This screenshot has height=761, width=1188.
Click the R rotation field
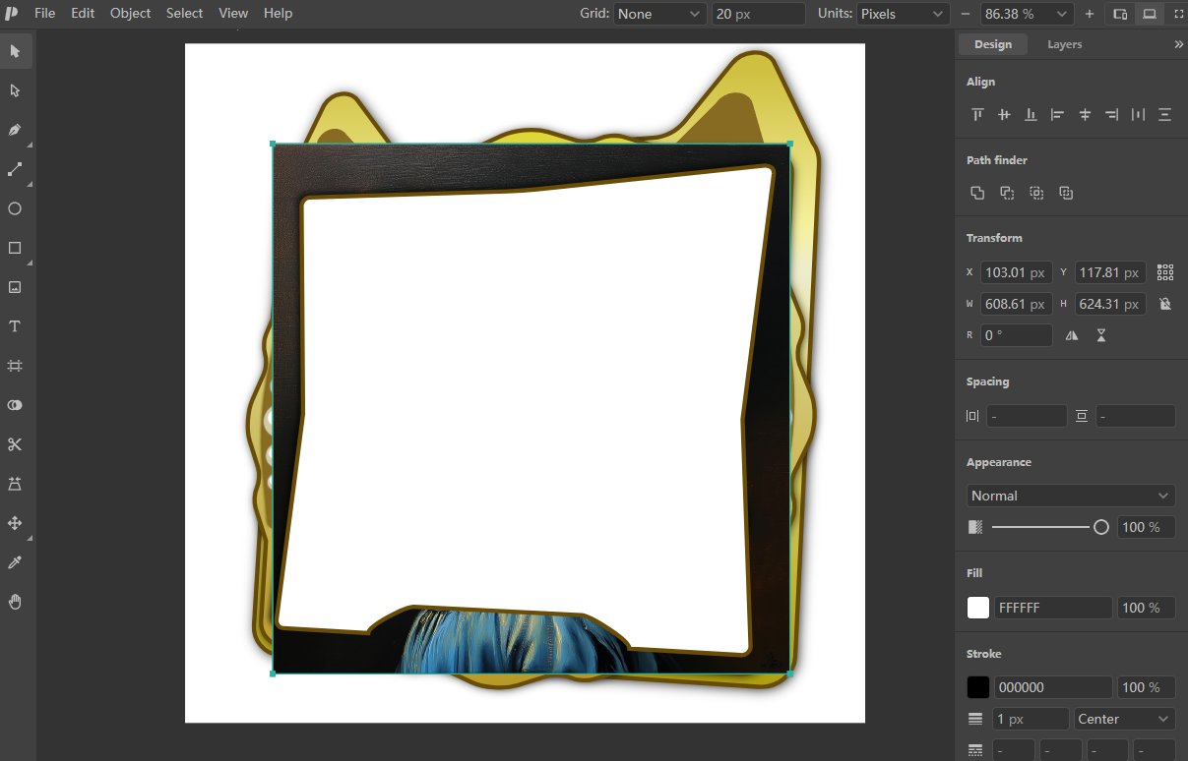pos(1016,335)
